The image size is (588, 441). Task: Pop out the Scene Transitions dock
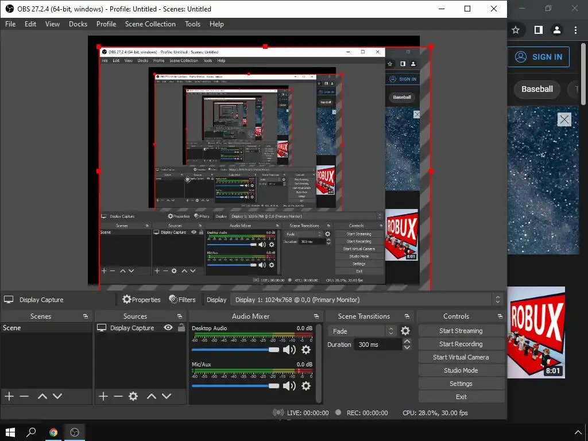point(407,316)
